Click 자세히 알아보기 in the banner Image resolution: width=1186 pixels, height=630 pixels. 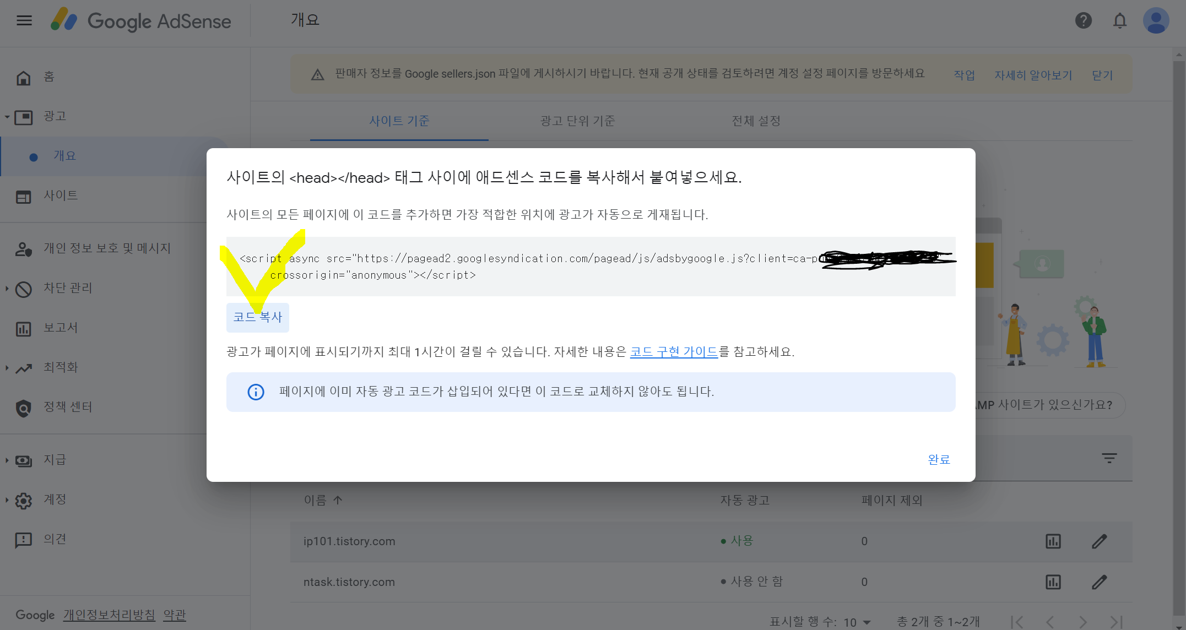[x=1033, y=75]
